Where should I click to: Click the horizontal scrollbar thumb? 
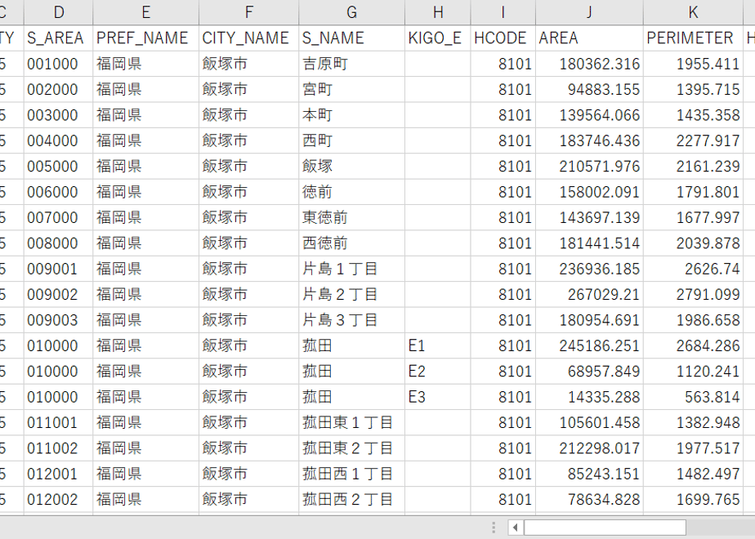[605, 528]
